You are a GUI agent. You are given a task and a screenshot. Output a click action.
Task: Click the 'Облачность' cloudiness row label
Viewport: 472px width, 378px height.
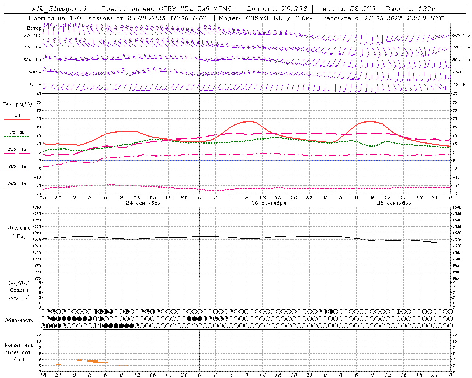(x=19, y=320)
